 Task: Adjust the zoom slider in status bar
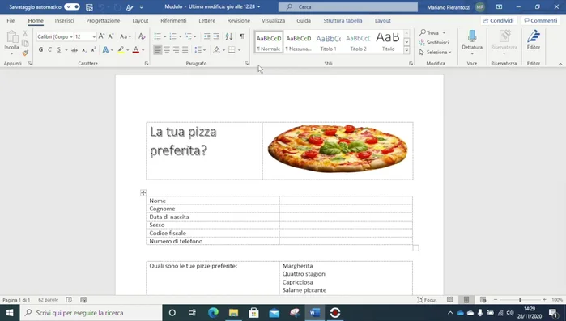pos(520,300)
